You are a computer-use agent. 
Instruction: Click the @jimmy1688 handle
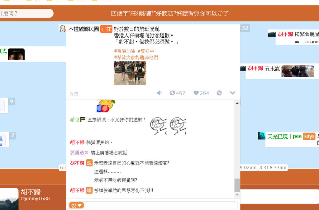pyautogui.click(x=35, y=198)
